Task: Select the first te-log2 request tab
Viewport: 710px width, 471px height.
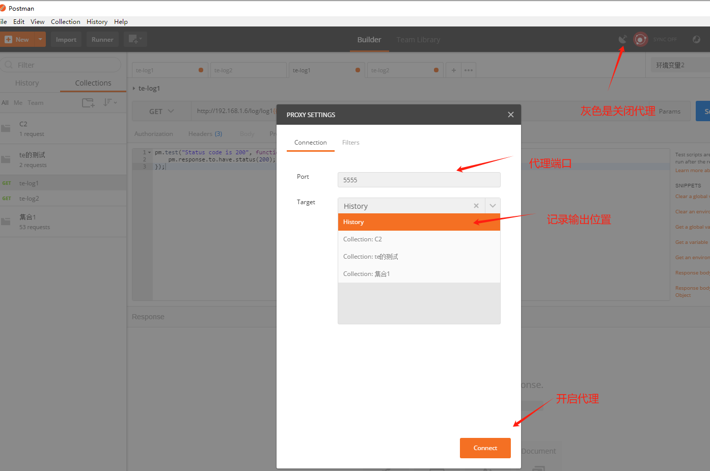Action: [248, 70]
